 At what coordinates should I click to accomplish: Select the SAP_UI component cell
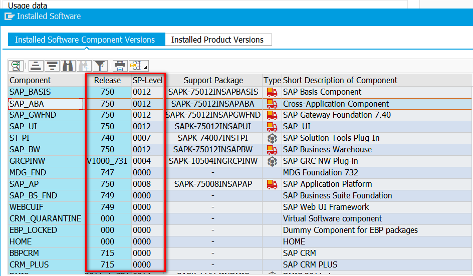[46, 126]
